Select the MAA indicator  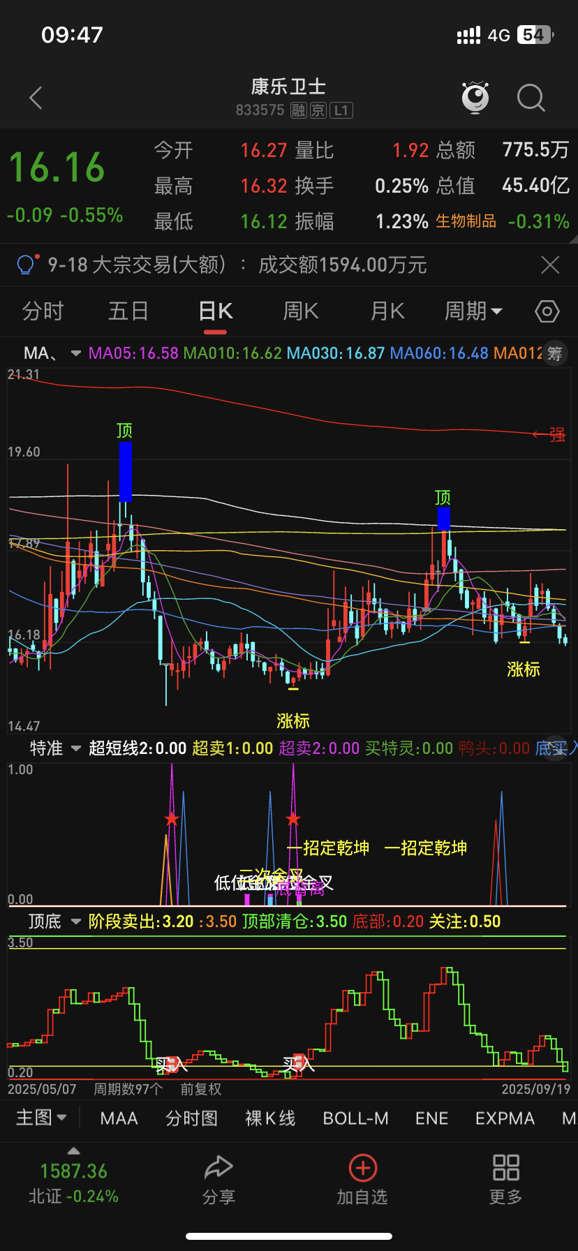119,1118
